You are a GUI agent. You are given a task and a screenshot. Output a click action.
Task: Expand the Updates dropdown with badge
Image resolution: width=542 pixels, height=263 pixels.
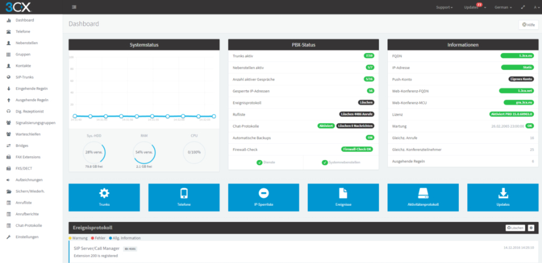(x=475, y=7)
